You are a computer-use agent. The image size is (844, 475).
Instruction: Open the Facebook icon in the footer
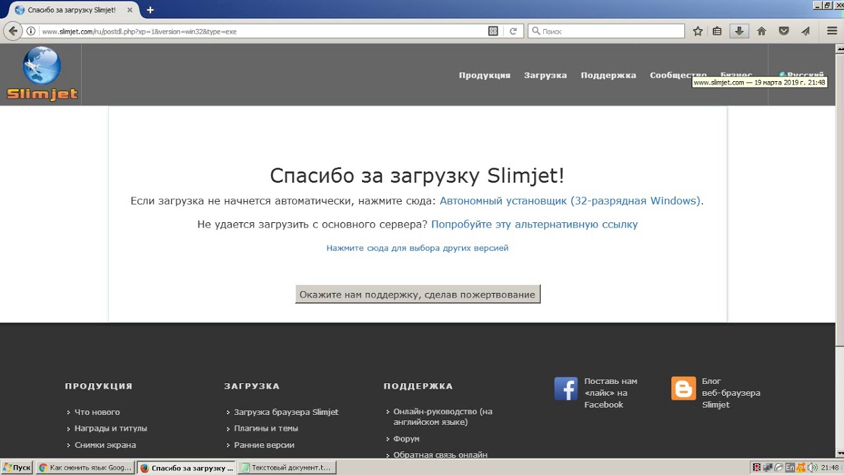[566, 389]
